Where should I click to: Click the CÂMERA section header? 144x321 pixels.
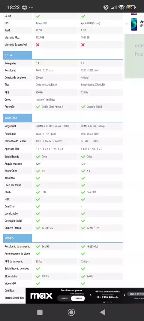pyautogui.click(x=17, y=118)
